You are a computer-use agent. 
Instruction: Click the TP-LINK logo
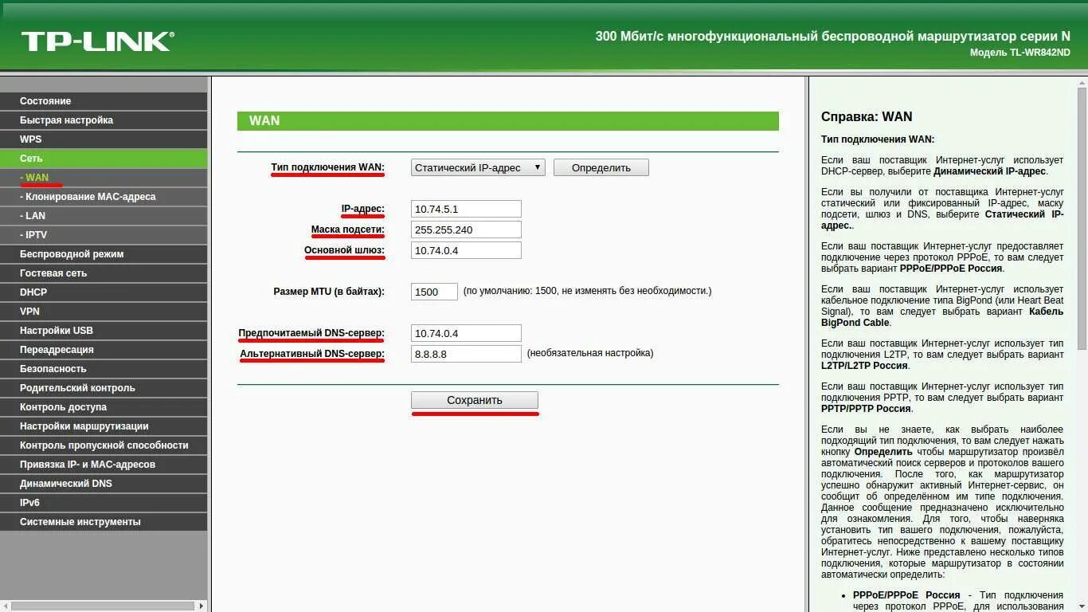click(97, 41)
